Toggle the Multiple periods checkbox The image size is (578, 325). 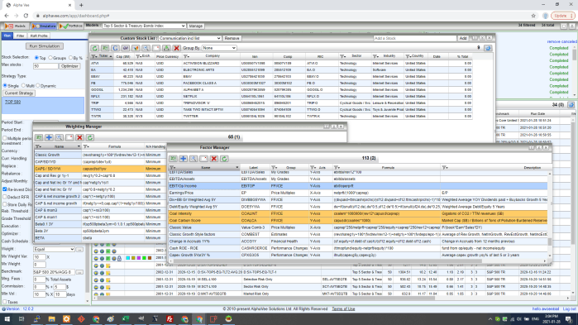tap(5, 138)
